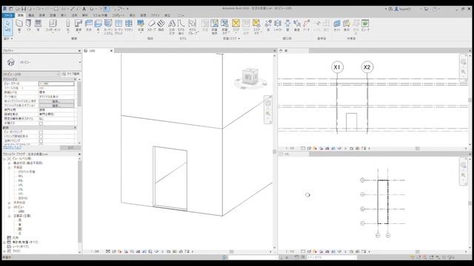The width and height of the screenshot is (474, 266).
Task: Toggle the Crop Region Visible checkbox
Action: [x=41, y=136]
